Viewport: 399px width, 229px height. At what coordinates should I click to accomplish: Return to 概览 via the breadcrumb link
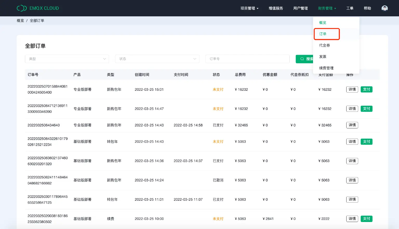click(x=20, y=20)
